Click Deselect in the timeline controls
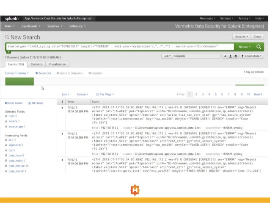The width and height of the screenshot is (270, 203). click(96, 73)
